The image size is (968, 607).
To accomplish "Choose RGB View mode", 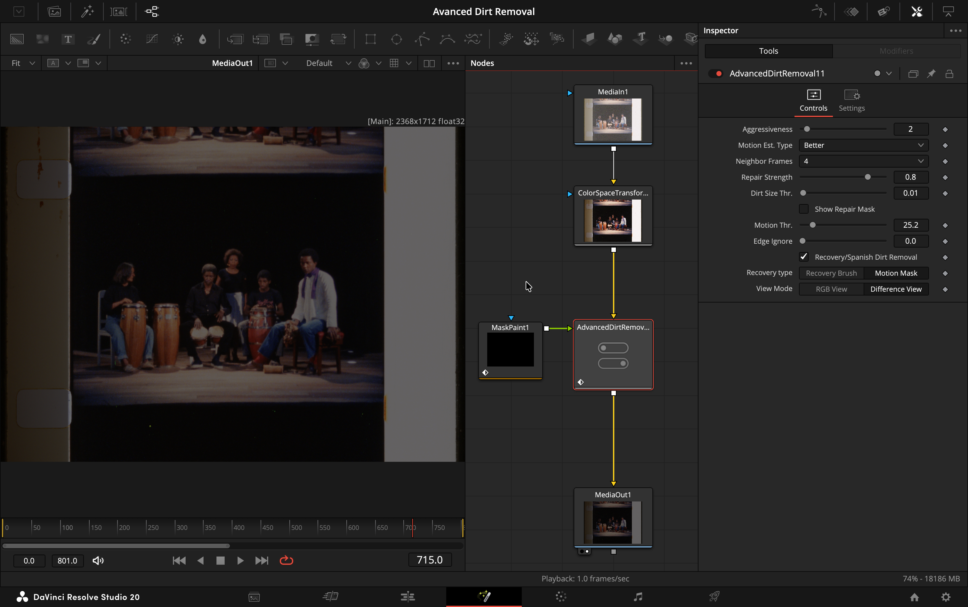I will (831, 289).
